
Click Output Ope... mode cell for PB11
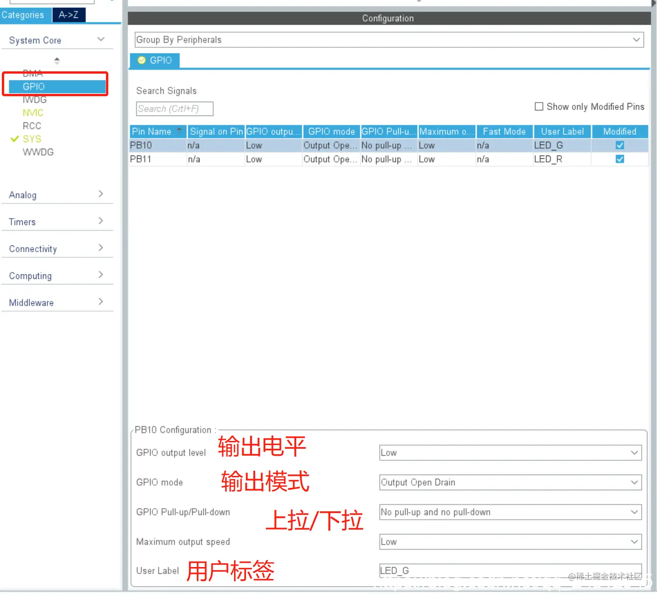click(x=331, y=159)
